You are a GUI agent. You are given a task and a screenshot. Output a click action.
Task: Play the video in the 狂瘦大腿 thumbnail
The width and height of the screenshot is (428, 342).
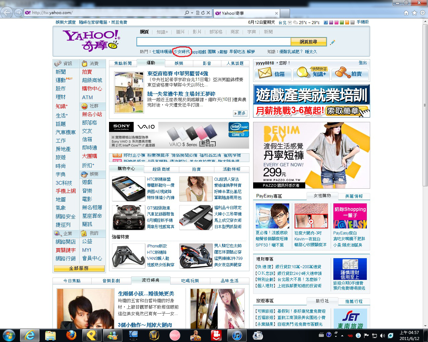[311, 221]
